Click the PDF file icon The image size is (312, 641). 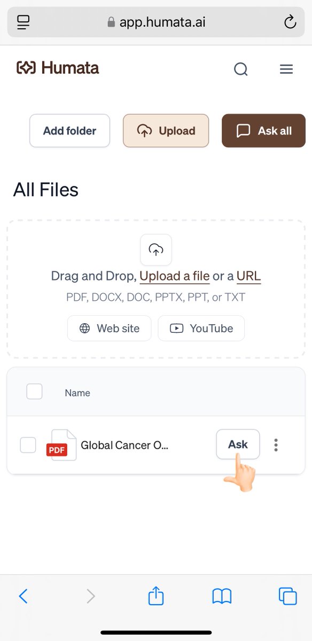61,445
